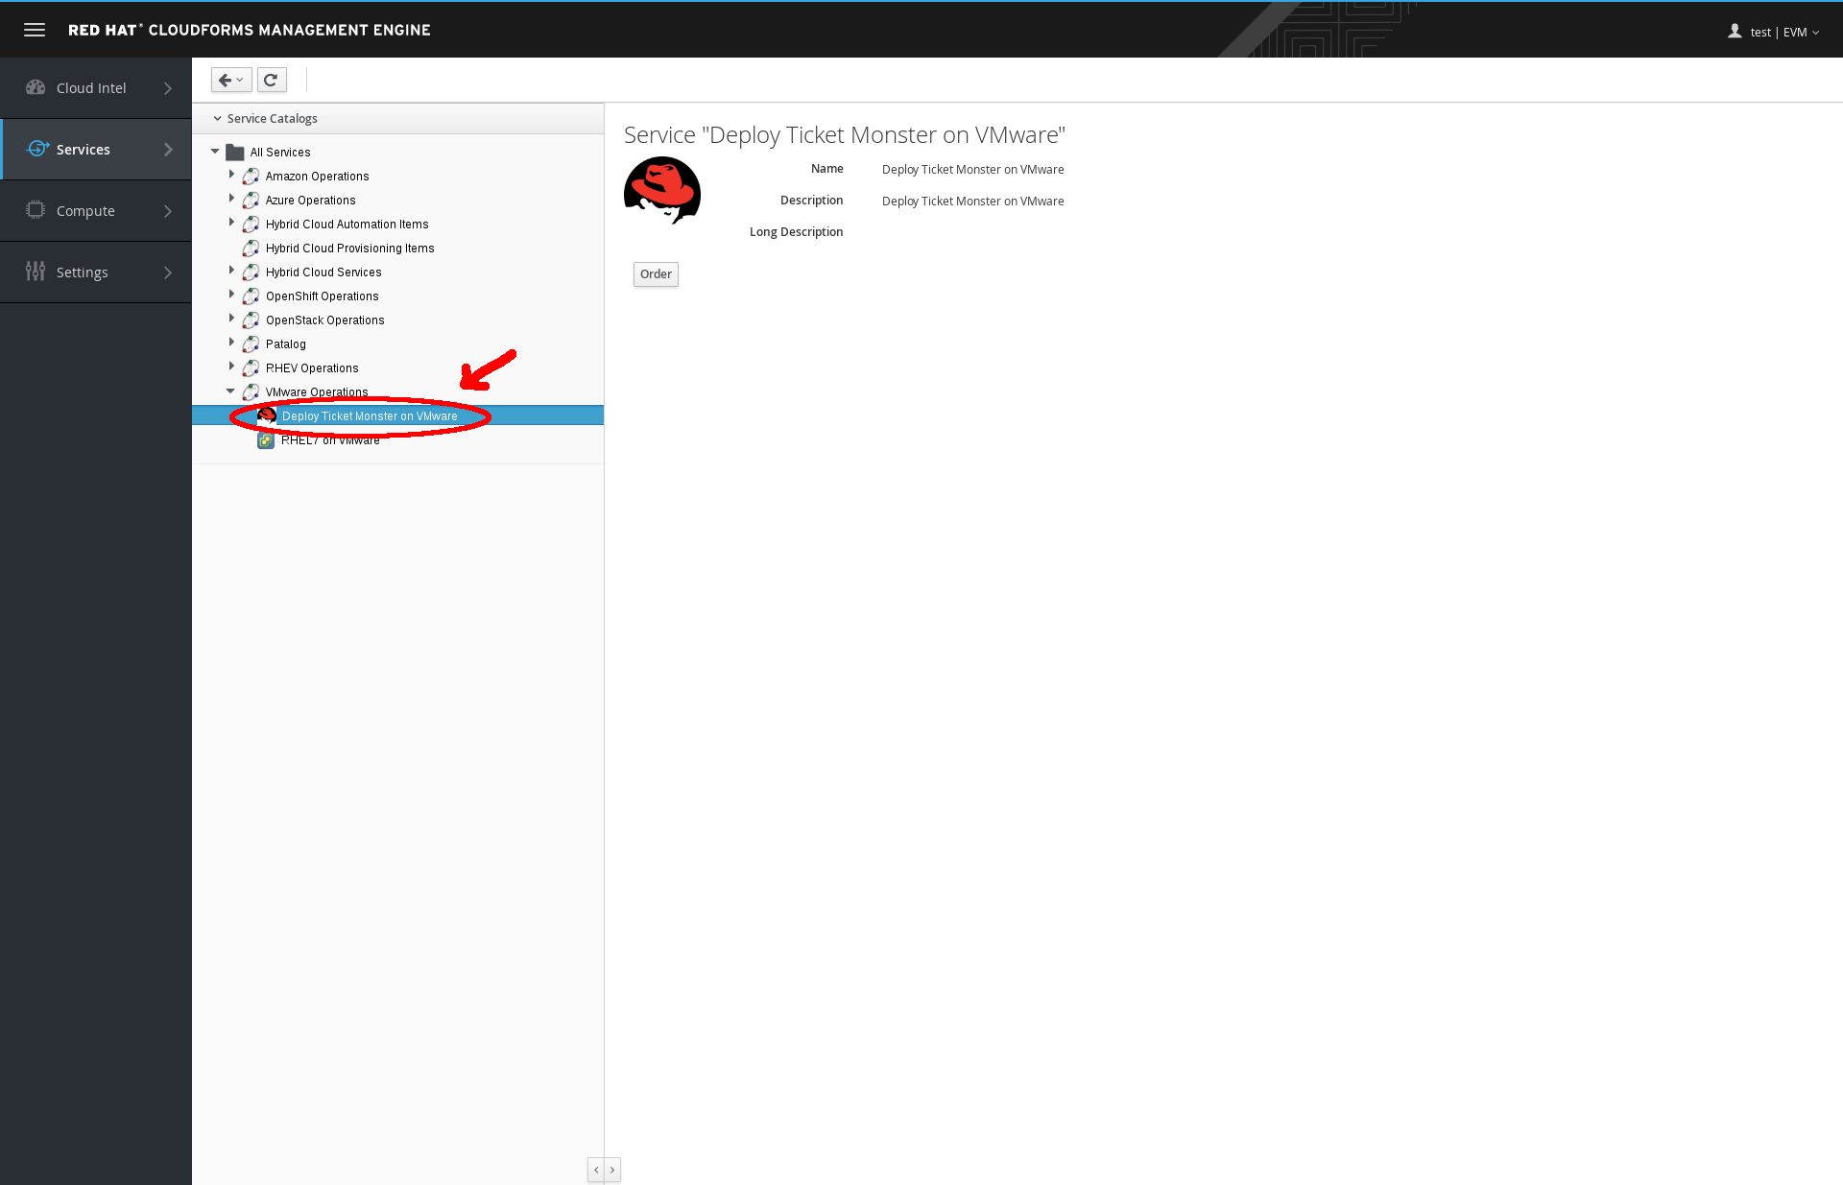Click the Compute chip icon
This screenshot has height=1185, width=1843.
pyautogui.click(x=36, y=210)
